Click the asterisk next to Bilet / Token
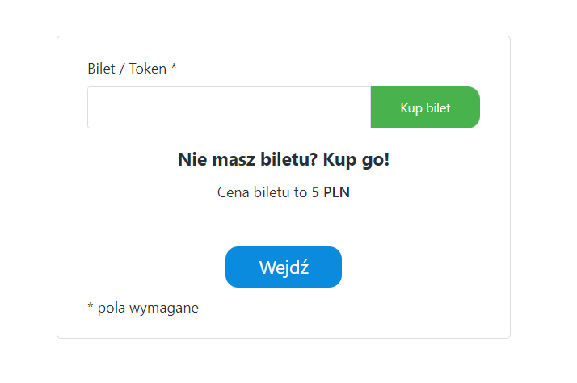 (x=174, y=68)
